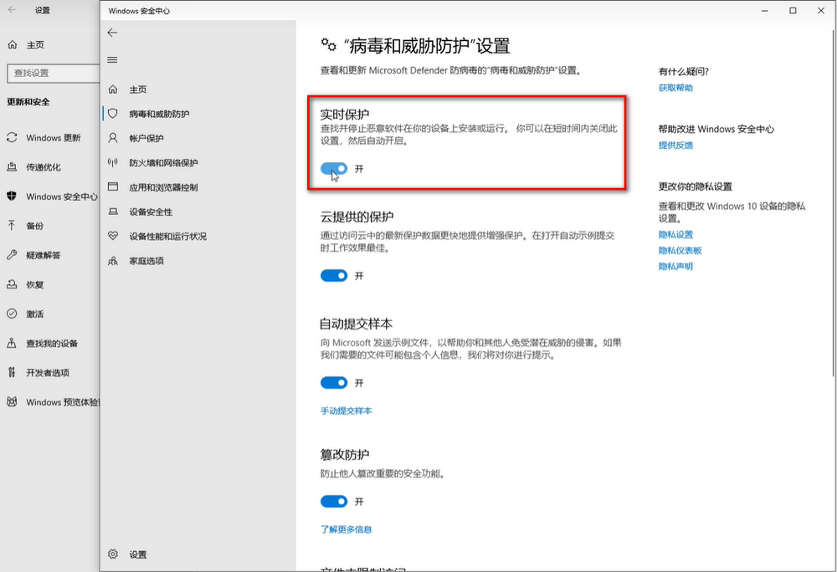
Task: Open 家庭选项 family icon
Action: (x=112, y=261)
